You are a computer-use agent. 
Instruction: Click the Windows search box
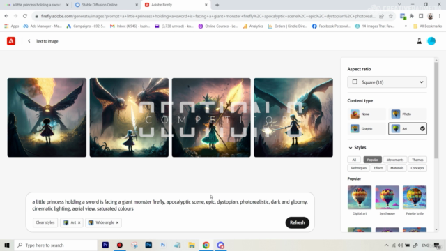pyautogui.click(x=56, y=245)
